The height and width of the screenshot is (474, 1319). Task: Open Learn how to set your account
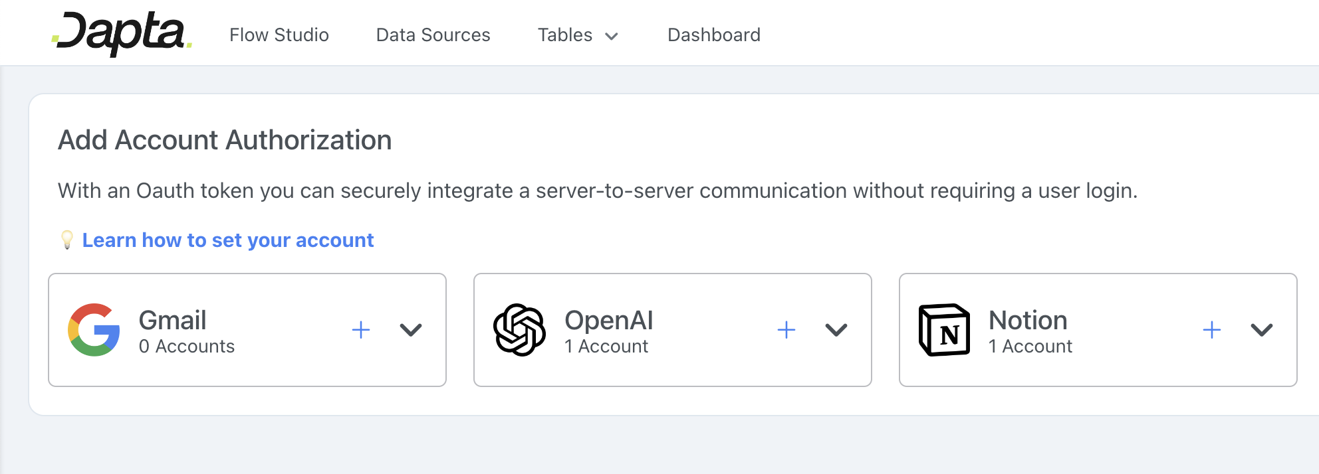[227, 240]
